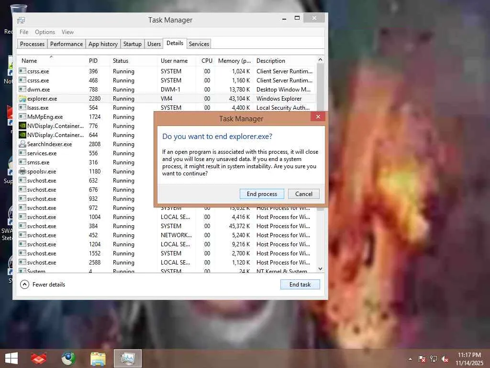Select svchost.exe with PID 2588
The height and width of the screenshot is (368, 490).
point(167,262)
